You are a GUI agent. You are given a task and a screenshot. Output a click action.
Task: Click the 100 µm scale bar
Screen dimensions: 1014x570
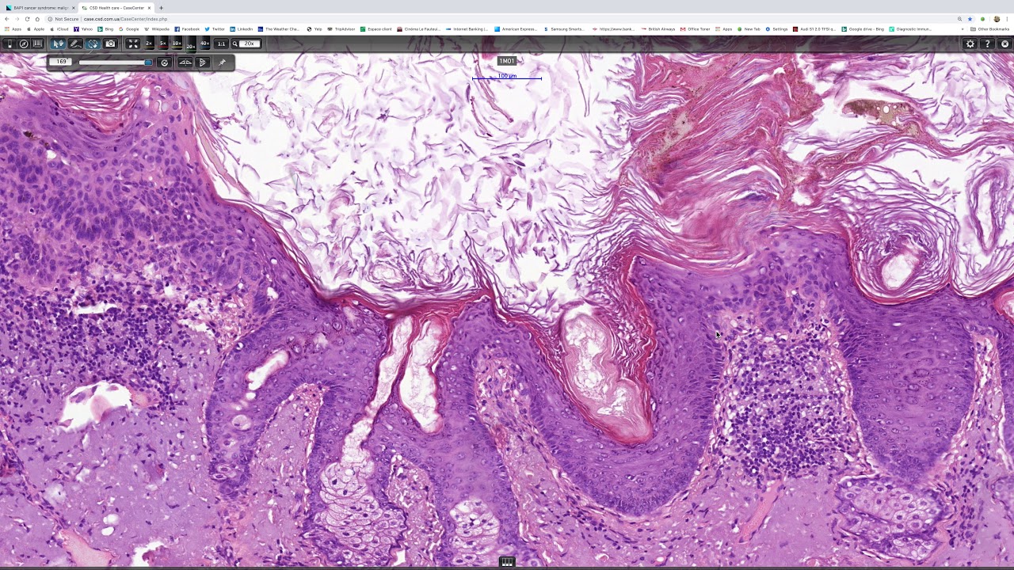pos(507,77)
